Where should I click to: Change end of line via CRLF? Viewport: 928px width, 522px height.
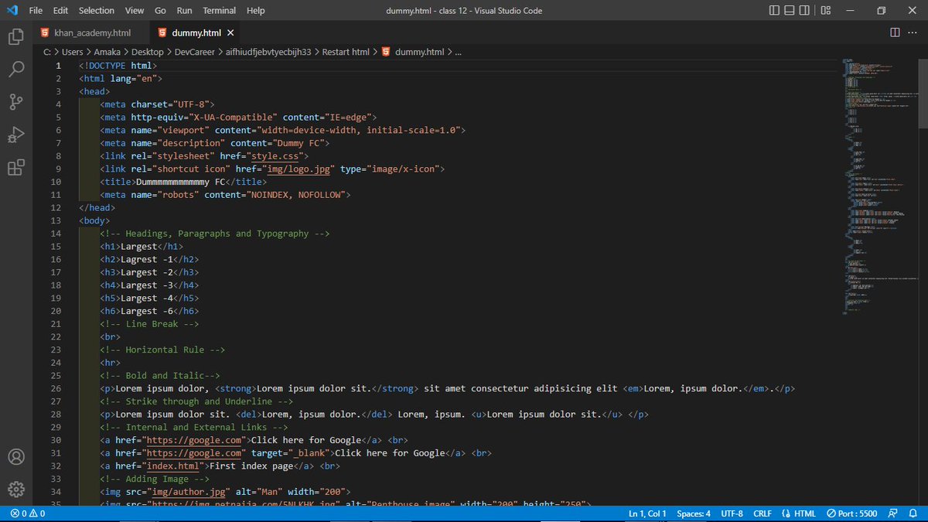763,513
